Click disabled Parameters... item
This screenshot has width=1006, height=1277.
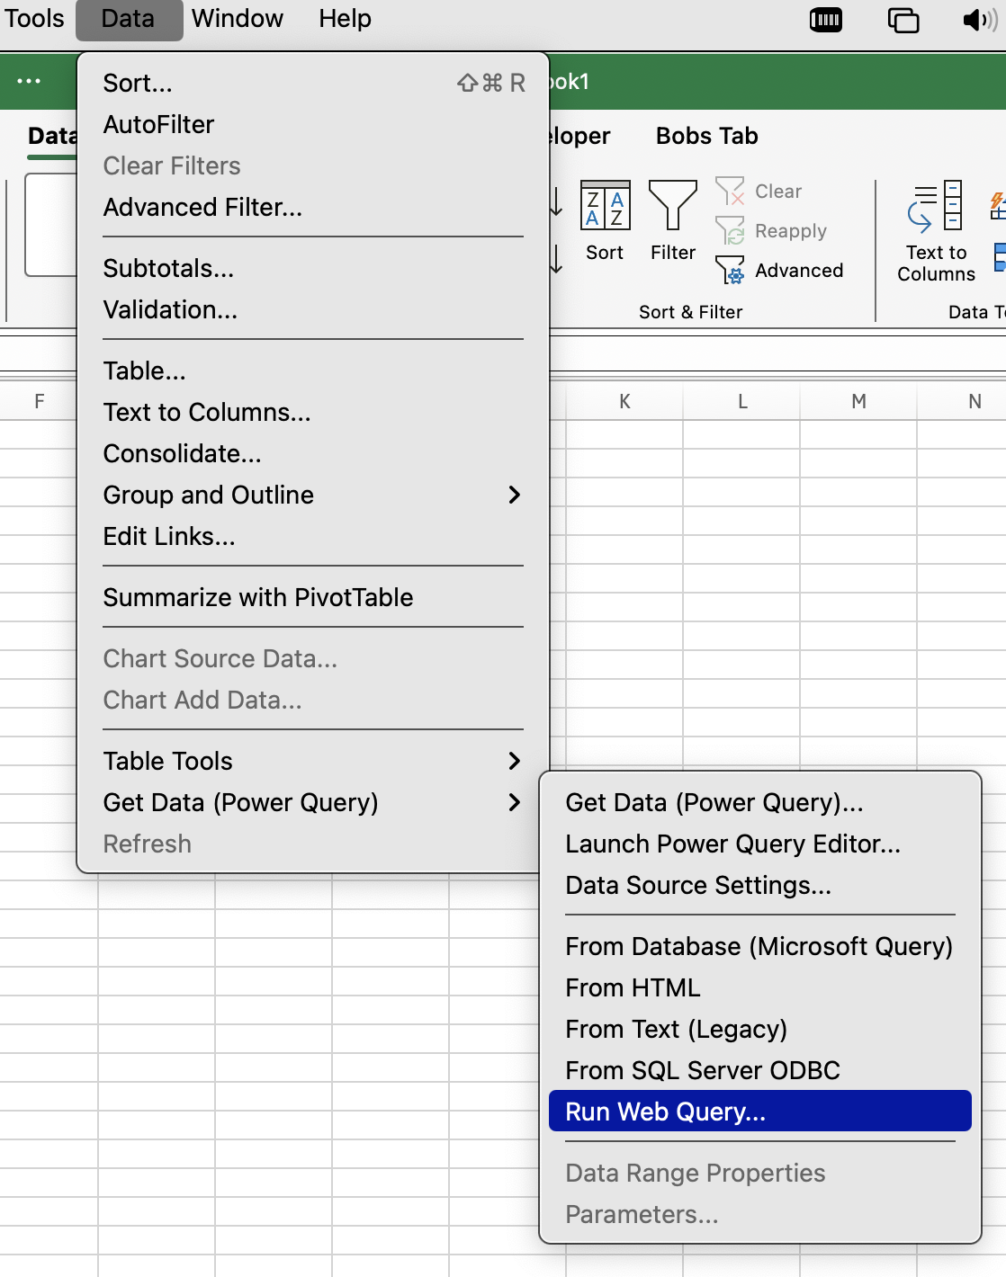[760, 1214]
